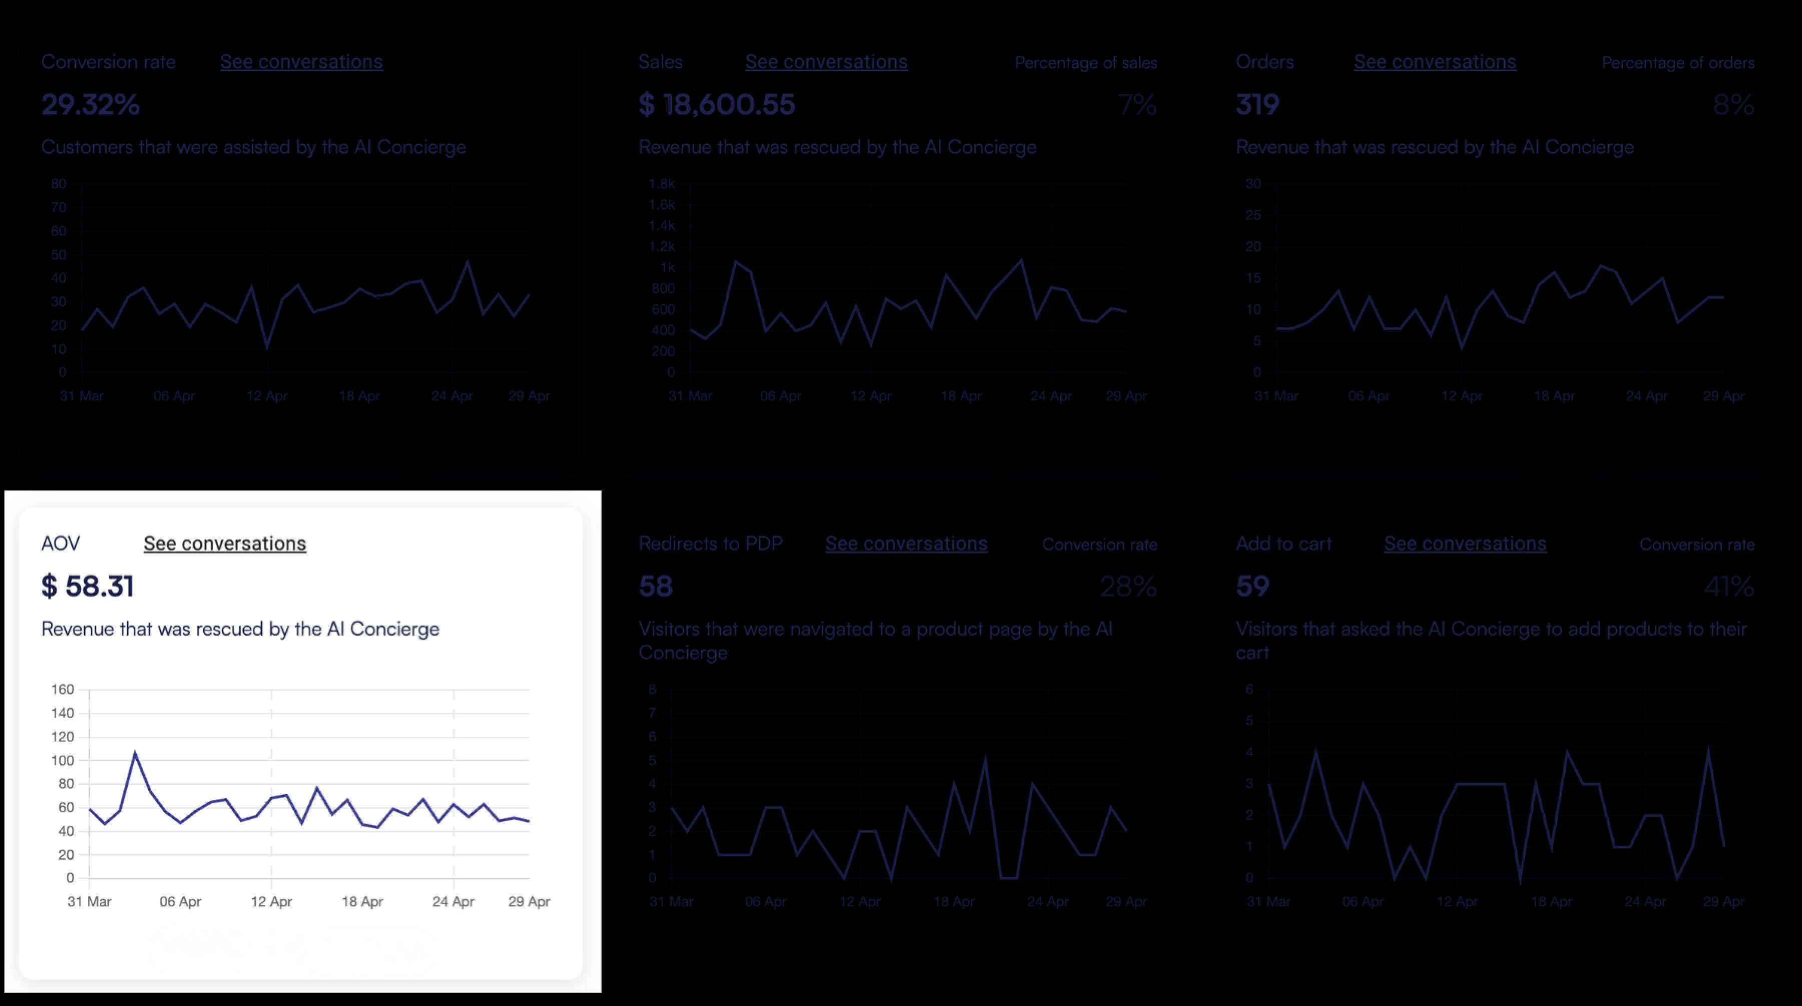This screenshot has width=1802, height=1006.
Task: Click the 28% Redirects conversion rate value
Action: click(x=1128, y=586)
